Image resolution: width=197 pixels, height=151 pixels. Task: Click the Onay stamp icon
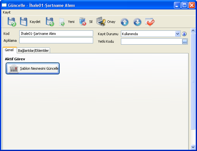pos(101,21)
